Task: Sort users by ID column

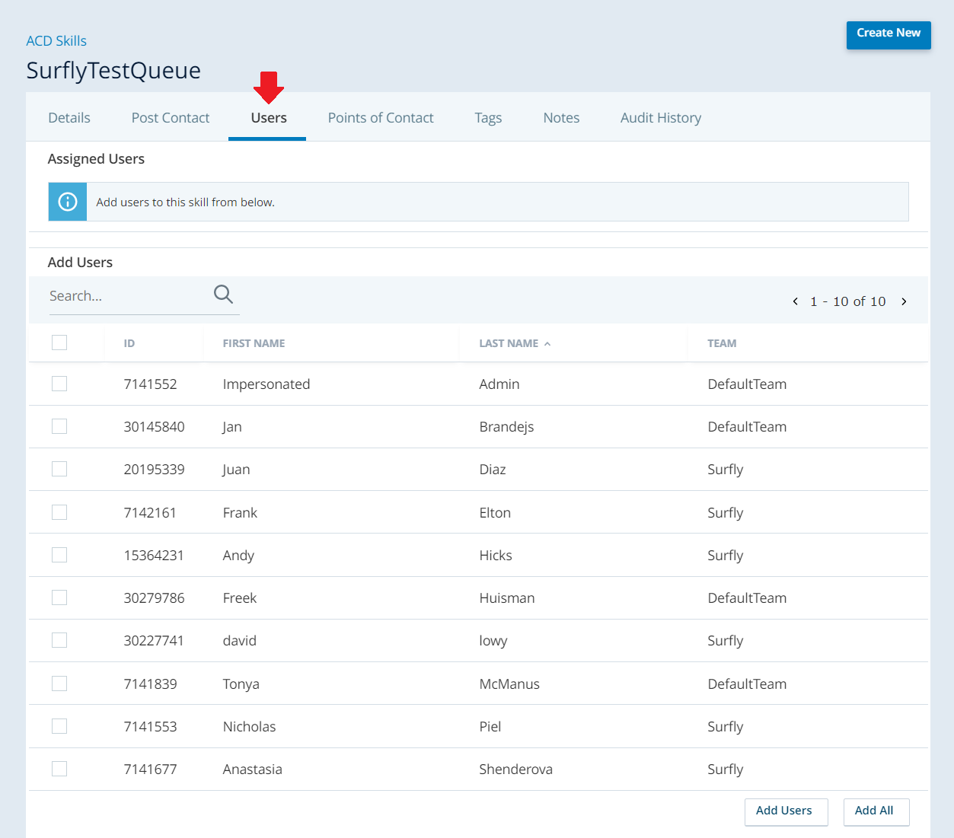Action: pos(129,343)
